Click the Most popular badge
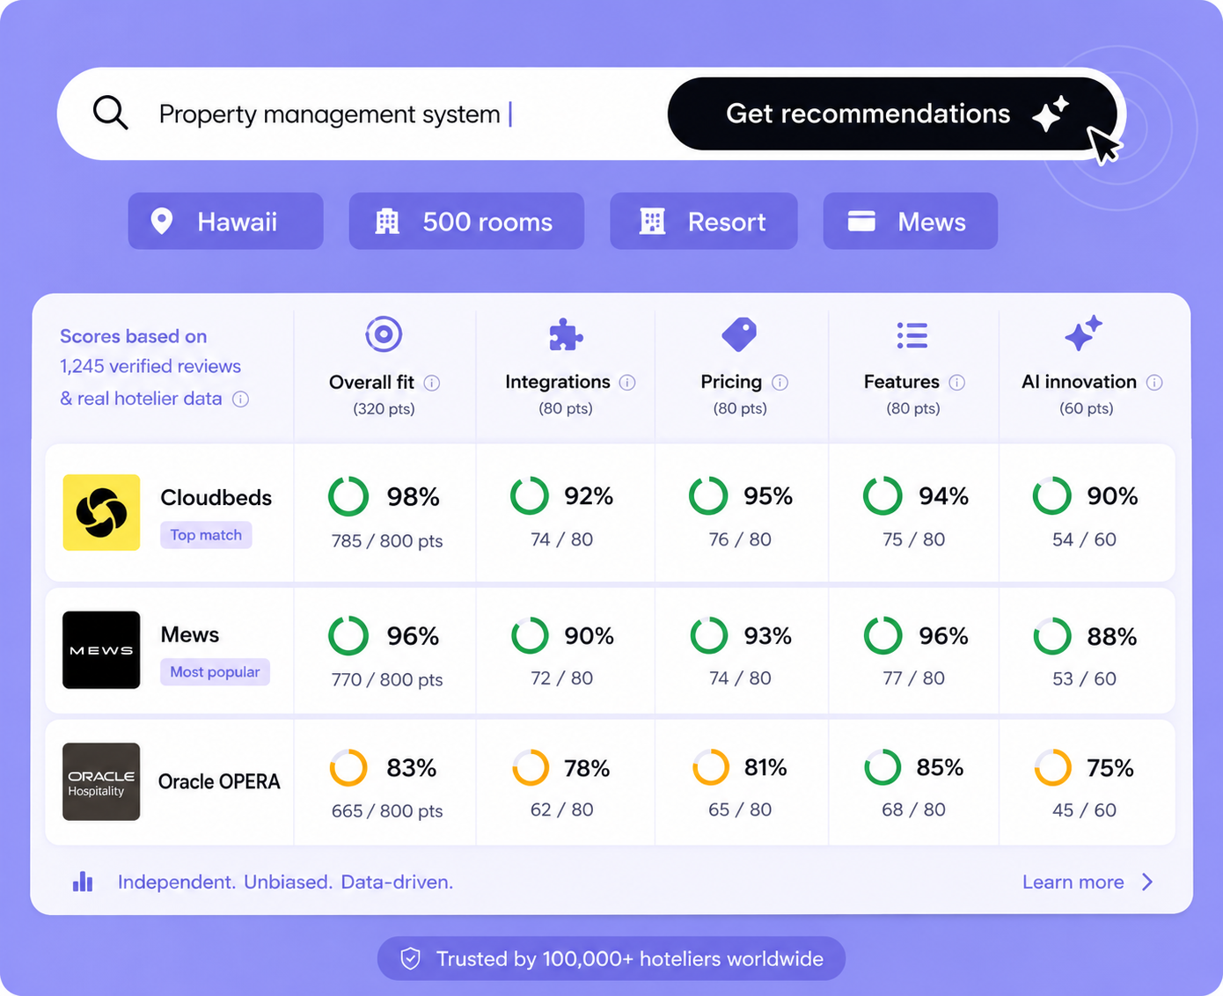Screen dimensions: 1223x996 pos(215,672)
